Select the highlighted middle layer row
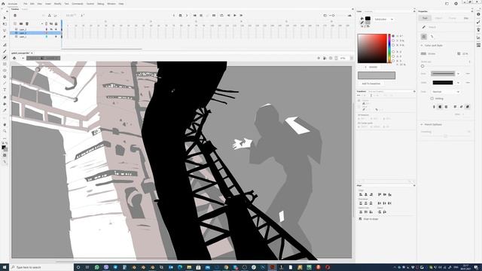Screen dimensions: 482x271 [35, 33]
